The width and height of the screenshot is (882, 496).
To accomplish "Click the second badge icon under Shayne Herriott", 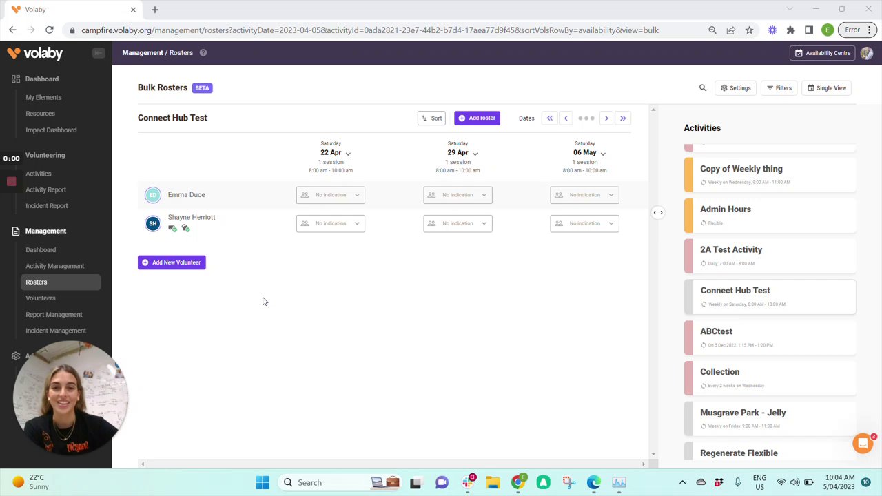I will tap(185, 228).
